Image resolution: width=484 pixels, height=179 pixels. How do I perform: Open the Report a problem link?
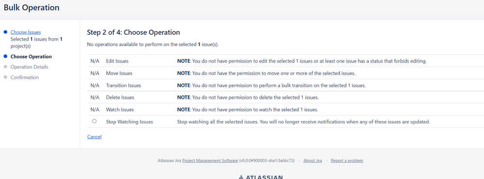click(347, 161)
